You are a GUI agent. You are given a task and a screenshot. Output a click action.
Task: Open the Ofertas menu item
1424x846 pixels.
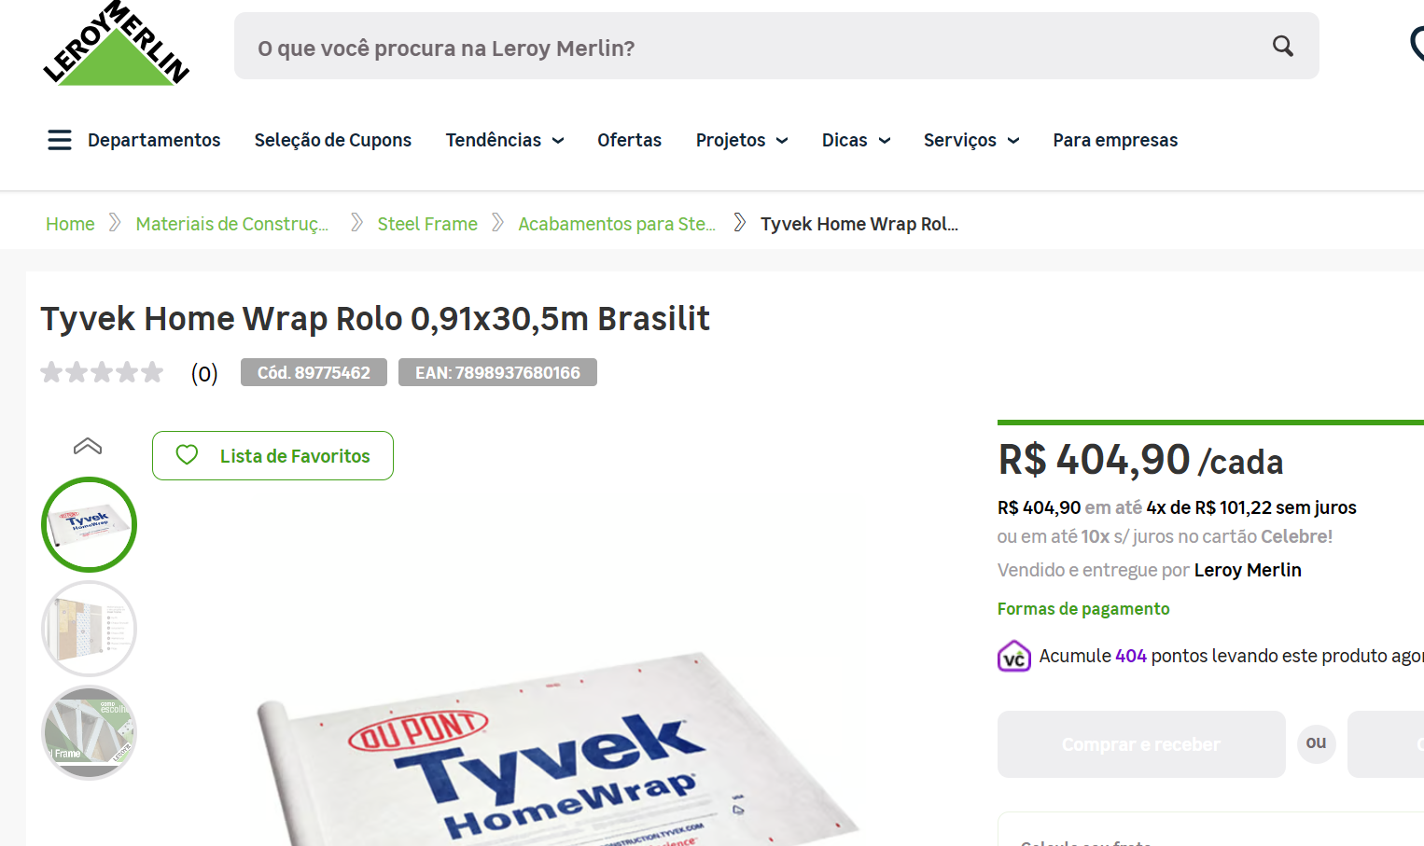[629, 140]
